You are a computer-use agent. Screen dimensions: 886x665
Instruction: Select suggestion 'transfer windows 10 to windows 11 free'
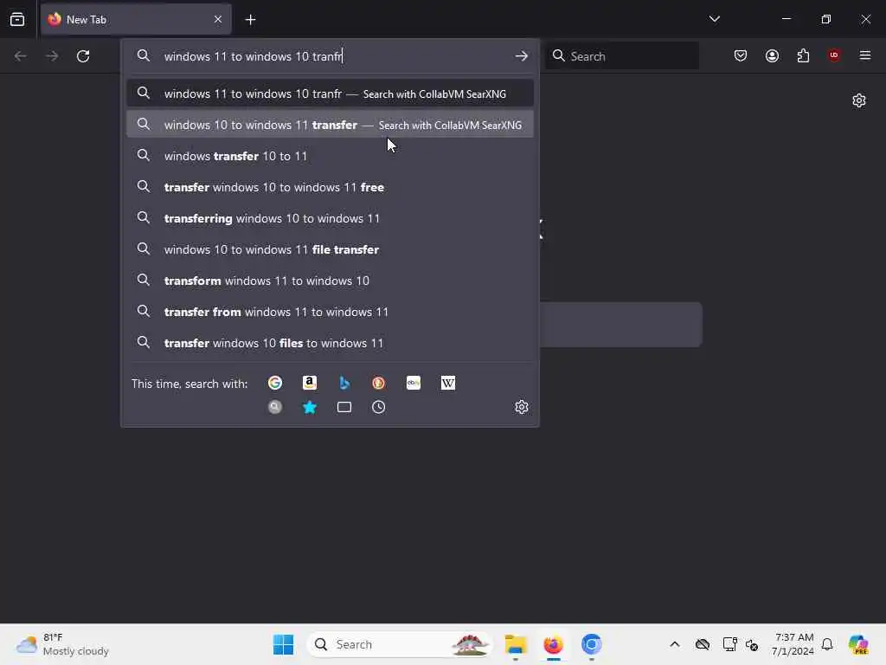point(330,187)
